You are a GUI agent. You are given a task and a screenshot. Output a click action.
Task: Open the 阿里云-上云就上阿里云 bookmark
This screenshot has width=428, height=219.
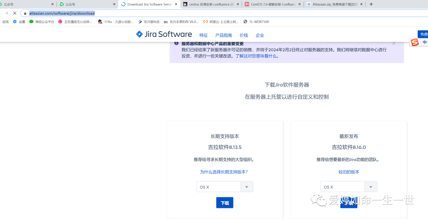221,21
